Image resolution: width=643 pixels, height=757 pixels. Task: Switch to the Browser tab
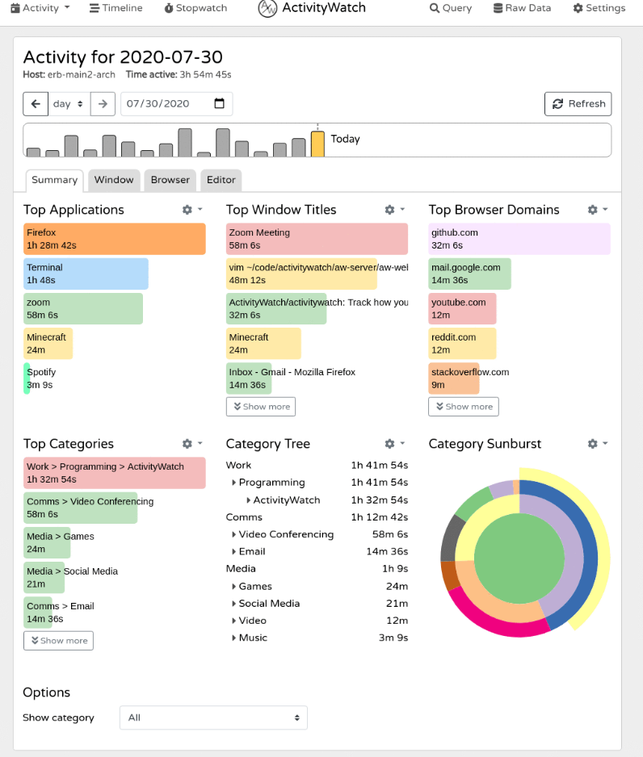point(170,180)
